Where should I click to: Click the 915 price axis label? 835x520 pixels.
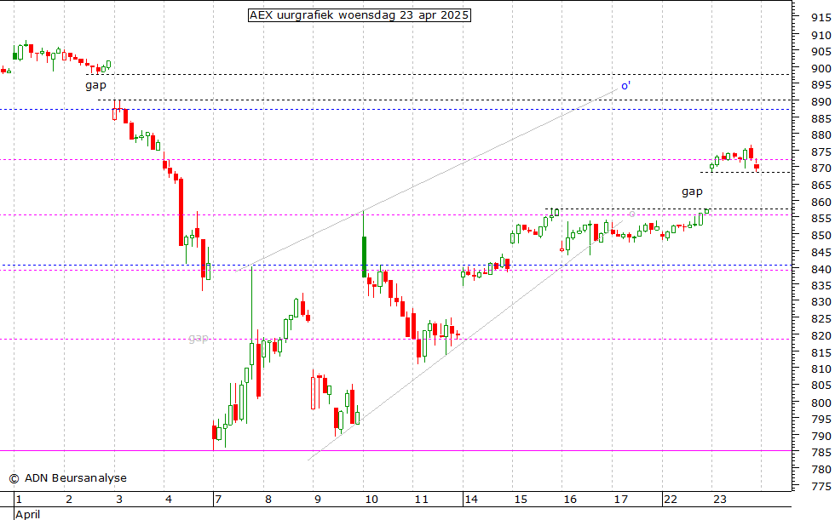[x=821, y=18]
